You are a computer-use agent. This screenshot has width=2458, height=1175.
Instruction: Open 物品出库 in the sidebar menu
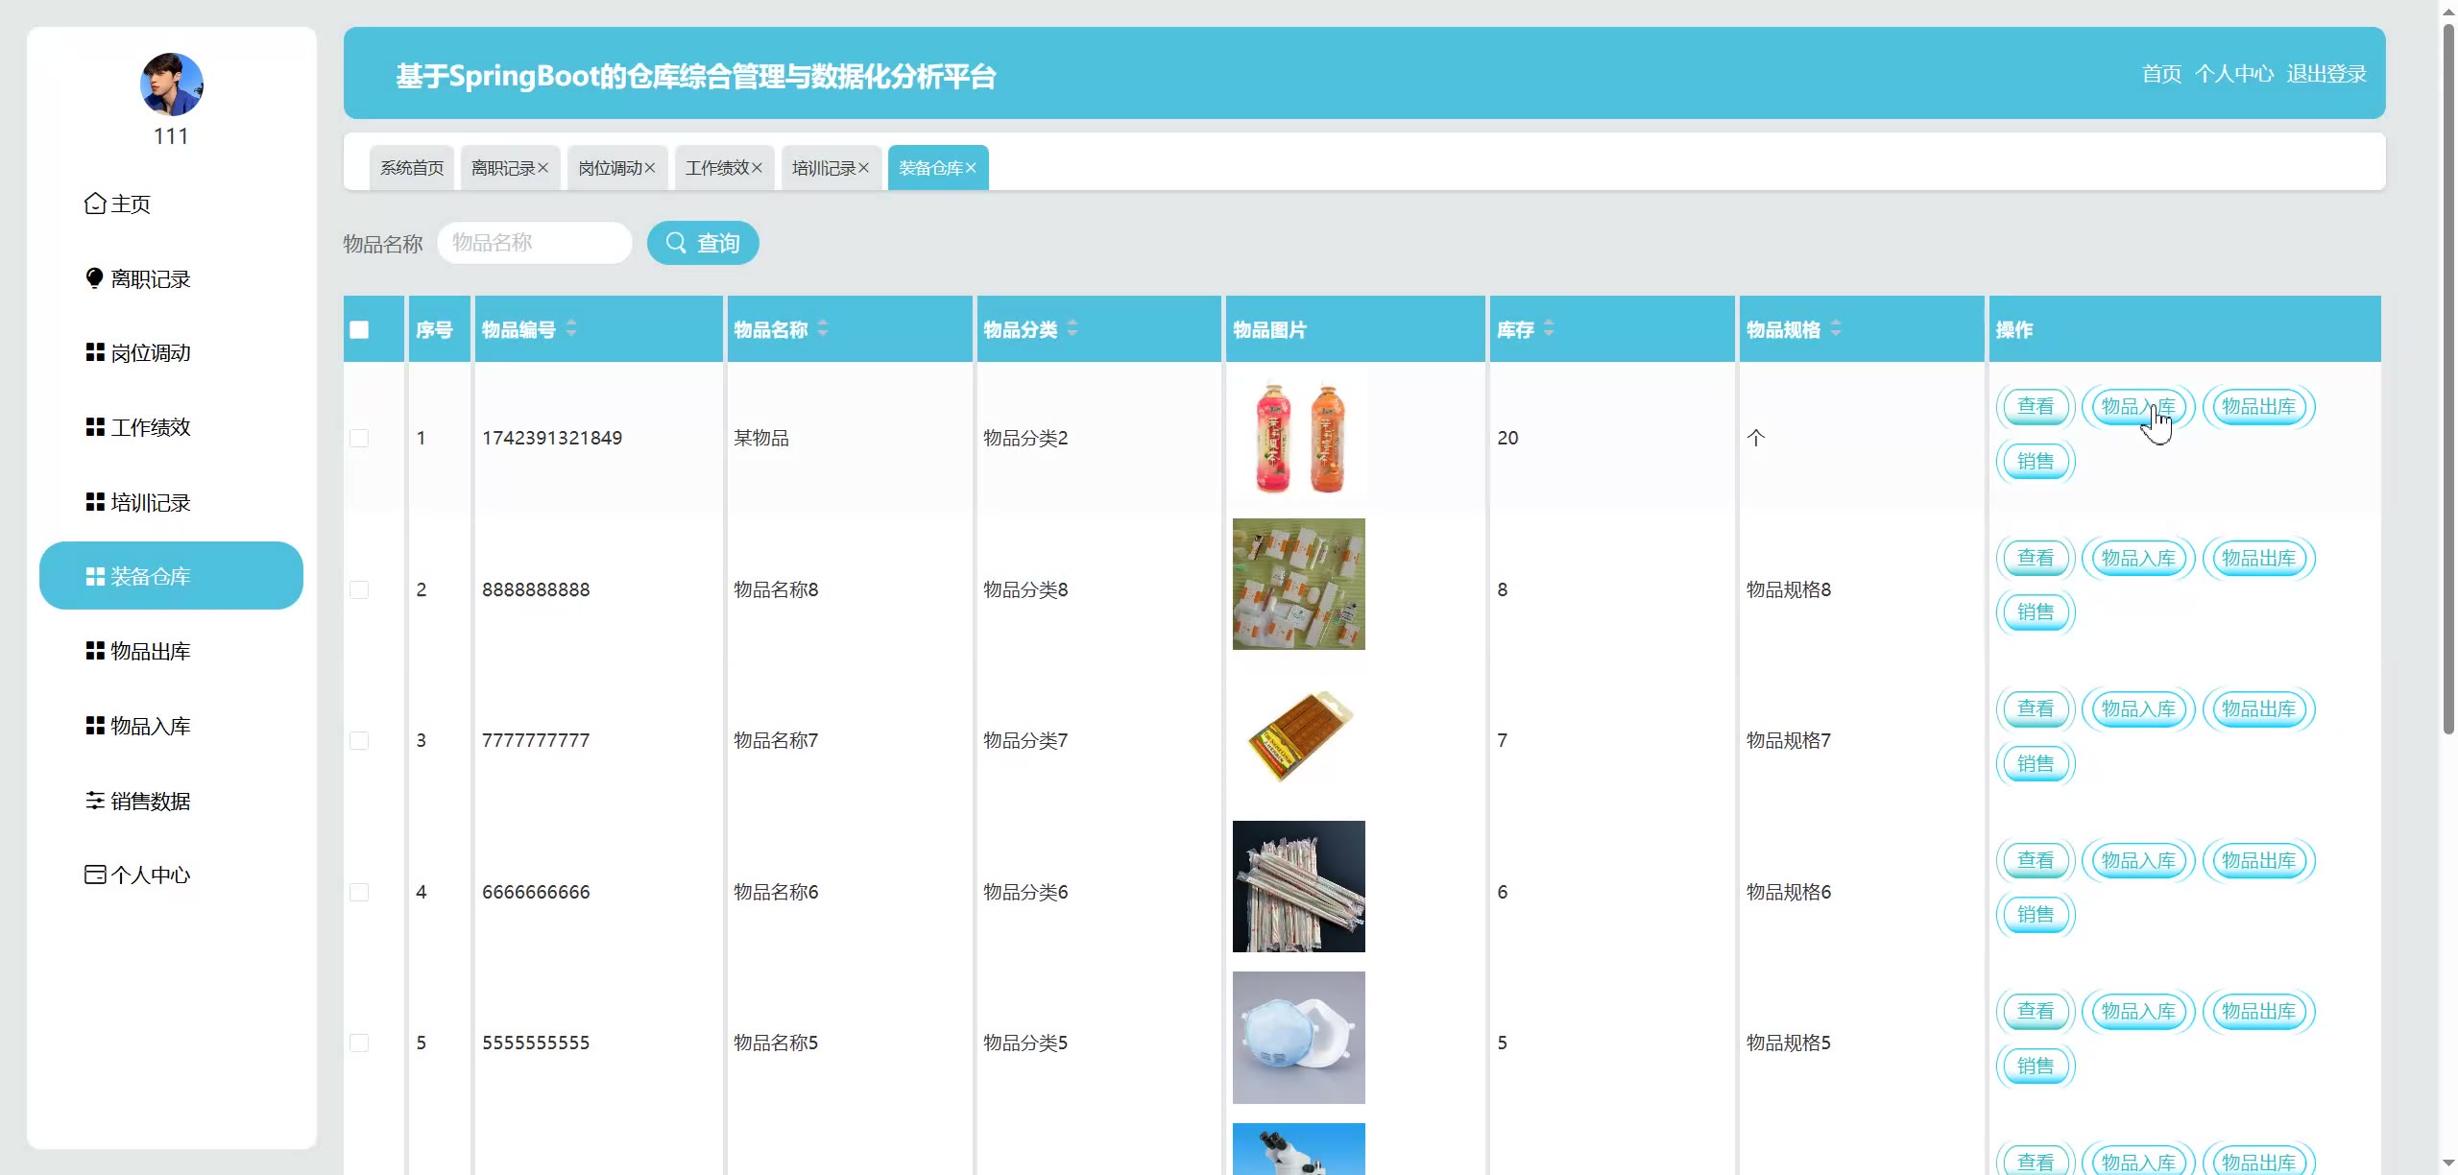[151, 651]
